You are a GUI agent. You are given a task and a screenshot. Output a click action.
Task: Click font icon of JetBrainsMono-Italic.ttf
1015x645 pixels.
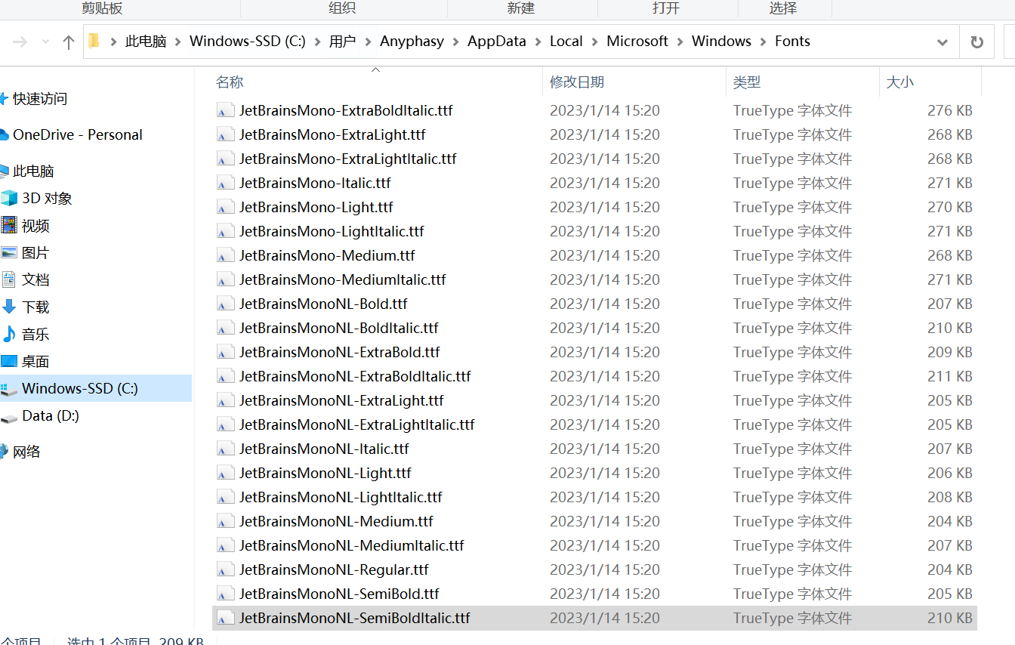click(225, 184)
